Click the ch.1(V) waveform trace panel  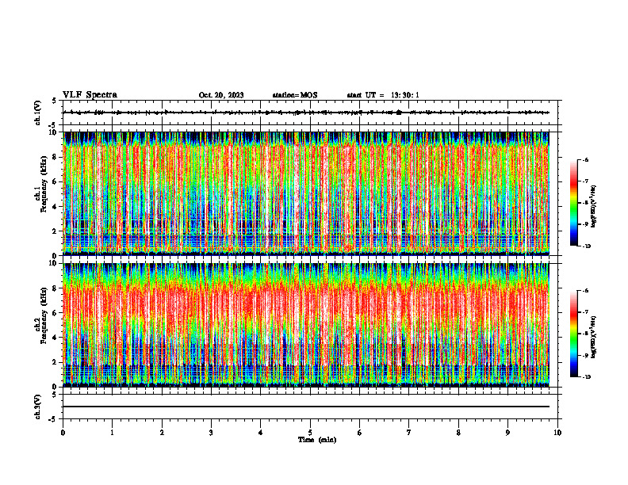point(310,113)
